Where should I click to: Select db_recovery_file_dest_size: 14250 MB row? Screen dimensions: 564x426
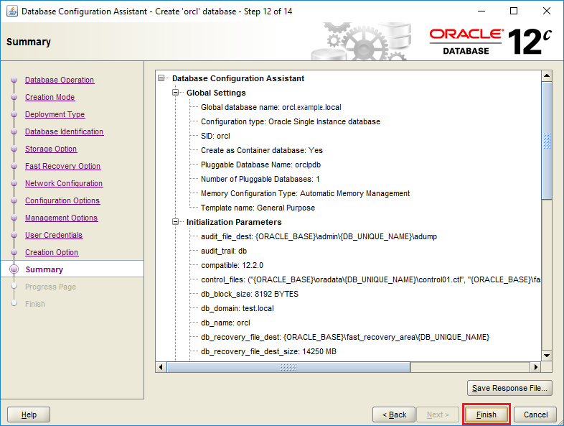click(x=268, y=351)
